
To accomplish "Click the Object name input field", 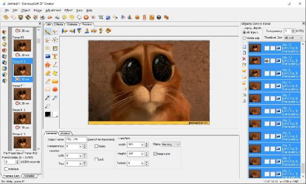I will [x=76, y=139].
